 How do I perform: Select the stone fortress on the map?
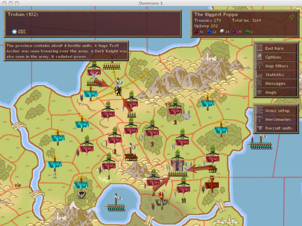(177, 165)
